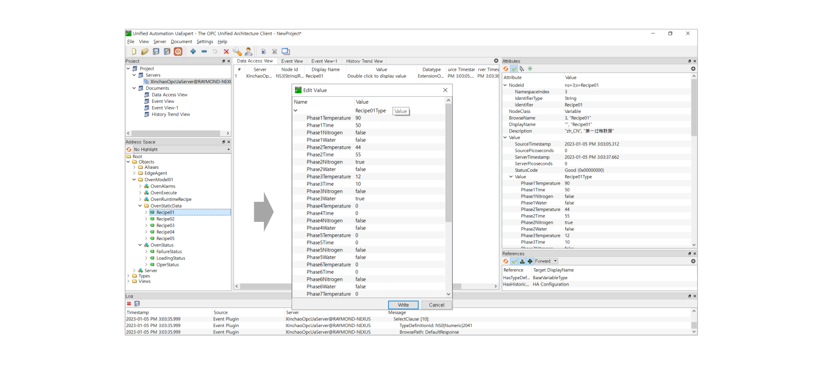Click the Edit Value dialog vertical scrollbar
The image size is (814, 373).
click(448, 163)
